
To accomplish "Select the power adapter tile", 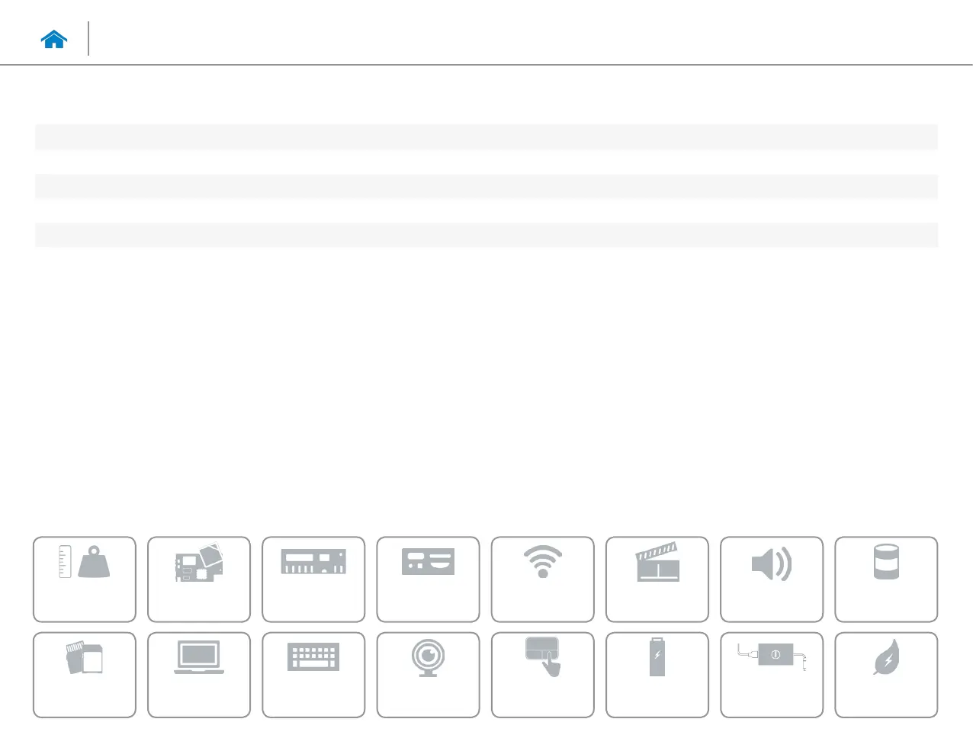I will 772,675.
